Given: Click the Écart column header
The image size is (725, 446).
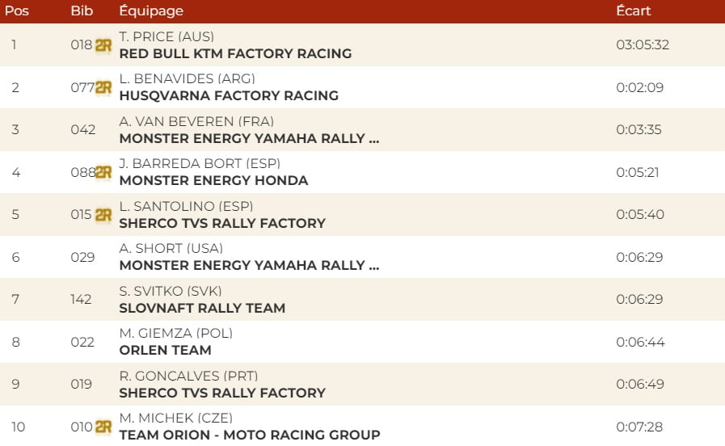Looking at the screenshot, I should pos(633,11).
